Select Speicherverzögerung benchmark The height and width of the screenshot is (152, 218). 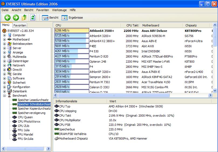click(32, 113)
